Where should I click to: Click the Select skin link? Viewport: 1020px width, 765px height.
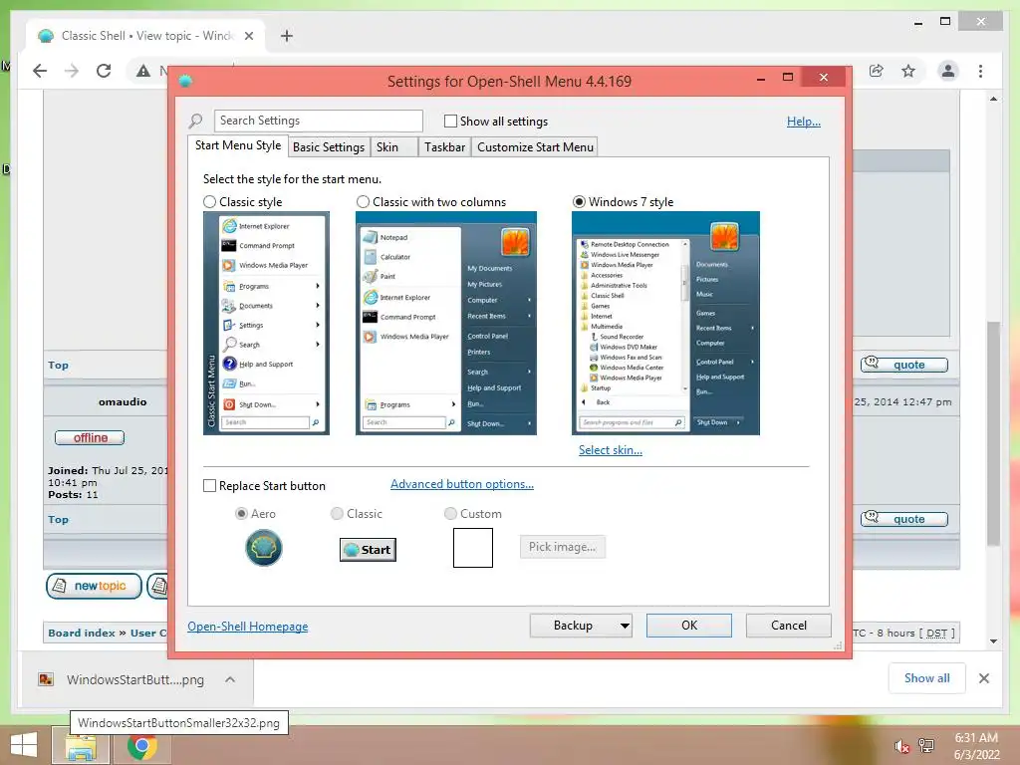pyautogui.click(x=611, y=450)
